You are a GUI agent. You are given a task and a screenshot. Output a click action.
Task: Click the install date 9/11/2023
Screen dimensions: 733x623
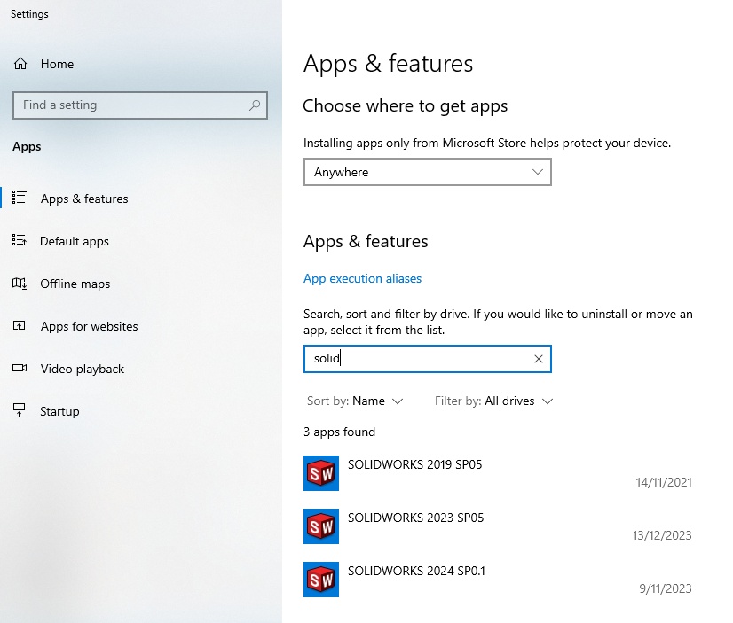(x=666, y=588)
